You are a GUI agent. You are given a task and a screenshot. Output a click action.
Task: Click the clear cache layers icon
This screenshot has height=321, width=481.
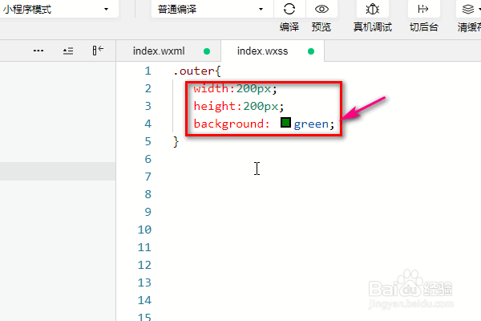coord(468,9)
